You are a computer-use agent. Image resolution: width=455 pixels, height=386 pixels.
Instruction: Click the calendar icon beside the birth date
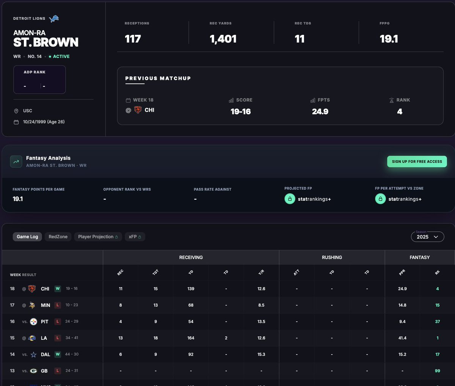coord(16,122)
